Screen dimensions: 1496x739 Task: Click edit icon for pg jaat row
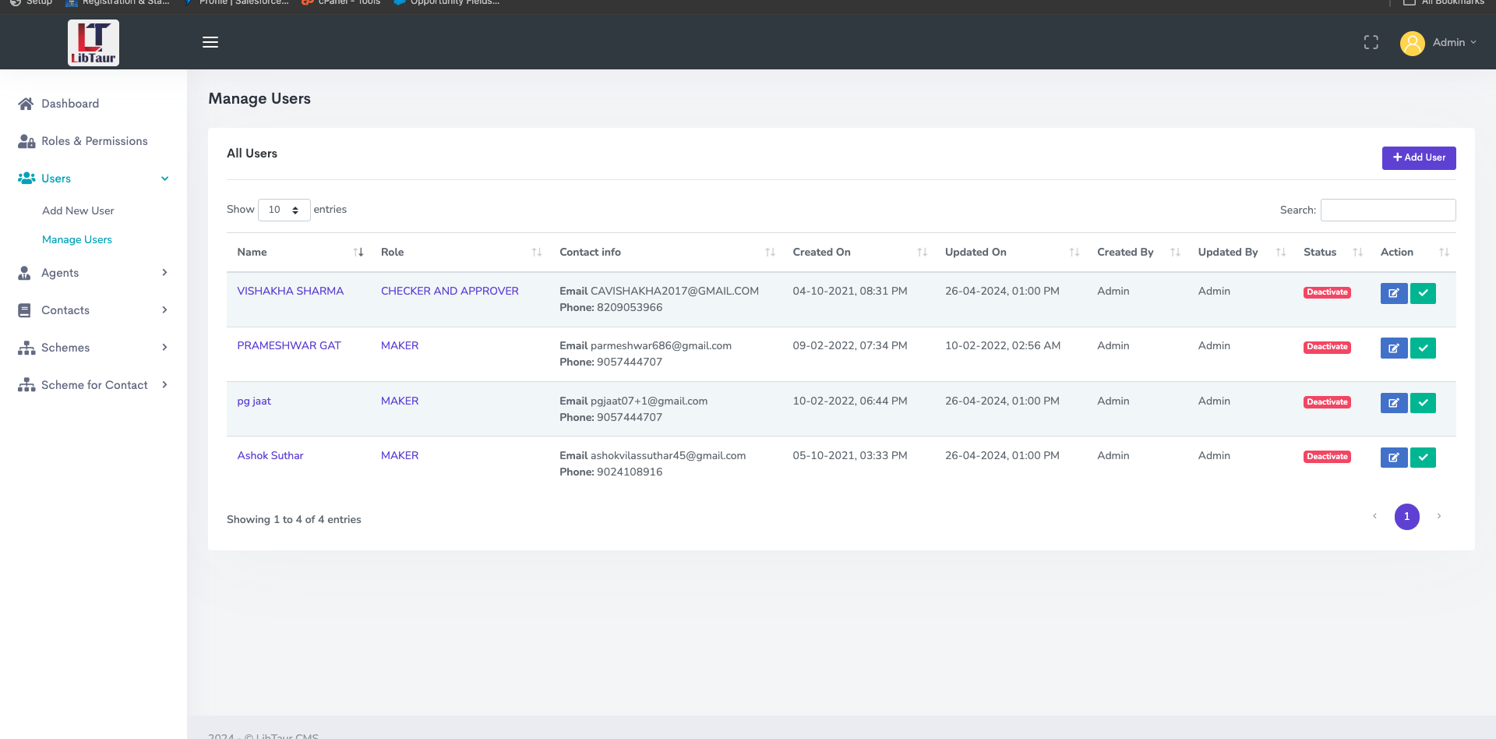[x=1393, y=403]
